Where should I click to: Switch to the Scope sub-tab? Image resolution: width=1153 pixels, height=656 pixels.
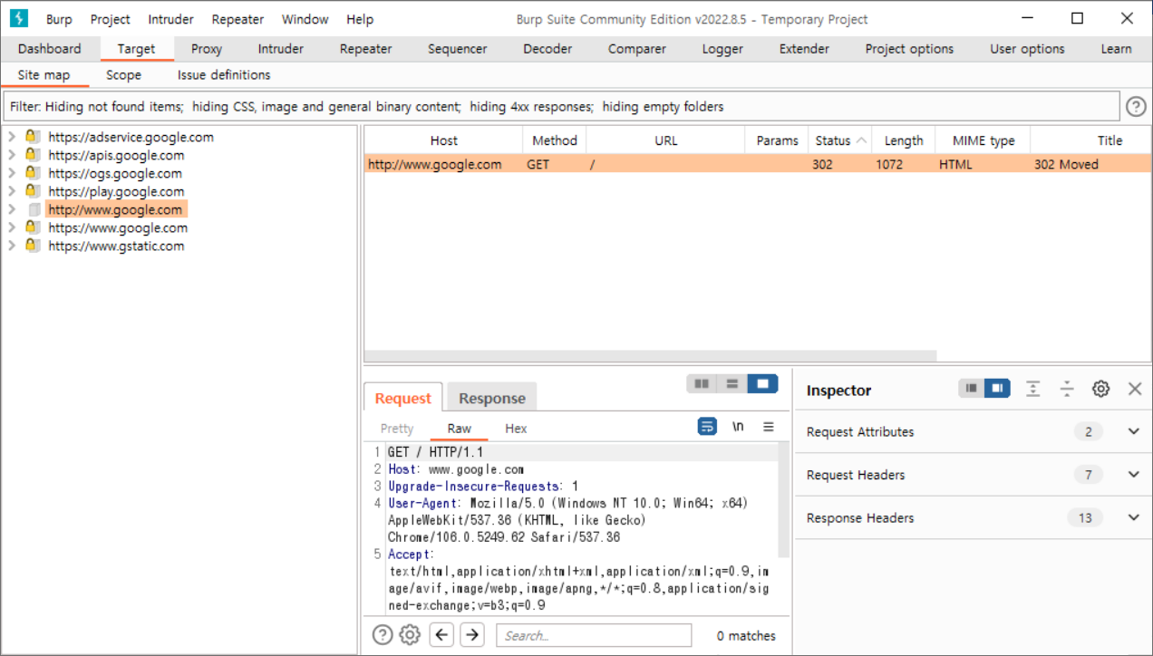(123, 75)
